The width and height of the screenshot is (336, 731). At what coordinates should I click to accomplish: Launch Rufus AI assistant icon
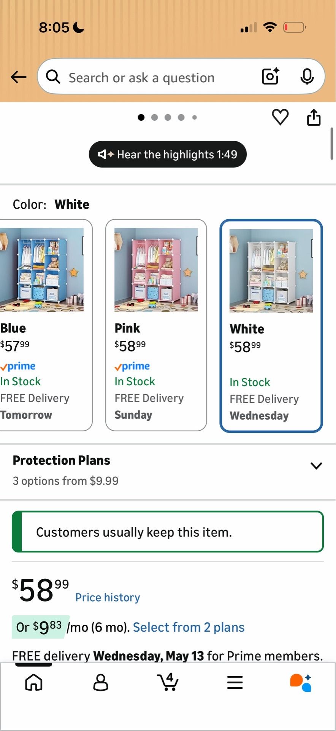301,682
